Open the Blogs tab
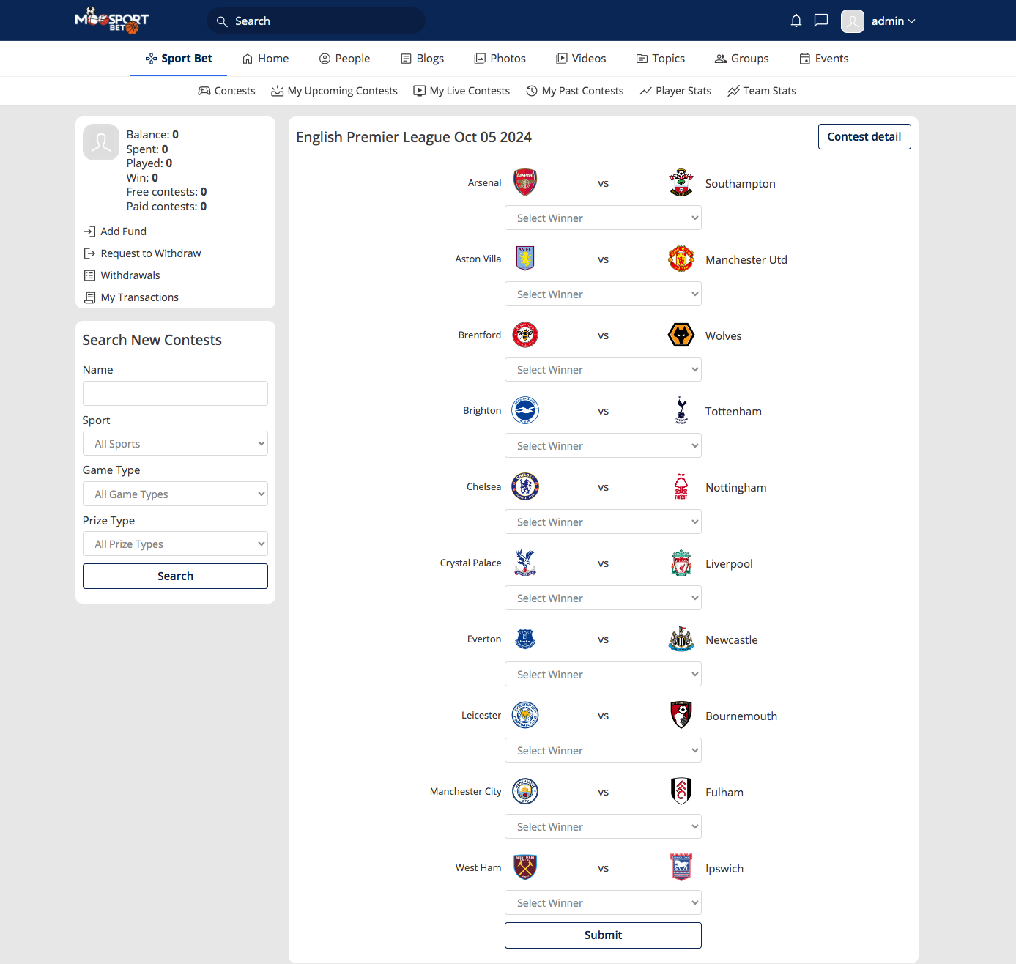The height and width of the screenshot is (964, 1016). click(x=422, y=59)
